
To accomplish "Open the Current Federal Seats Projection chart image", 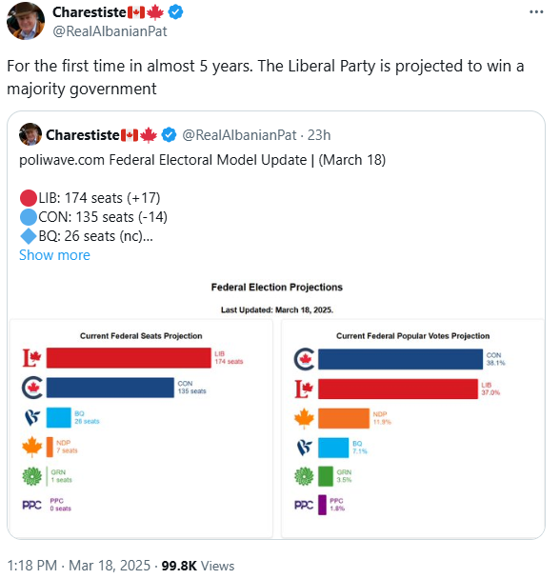I will click(x=141, y=429).
